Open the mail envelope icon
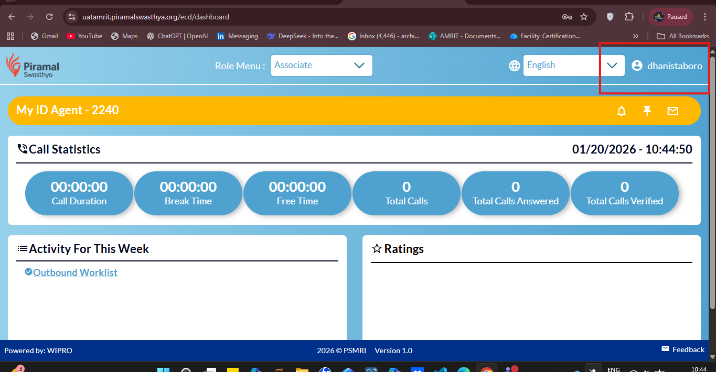 point(672,111)
